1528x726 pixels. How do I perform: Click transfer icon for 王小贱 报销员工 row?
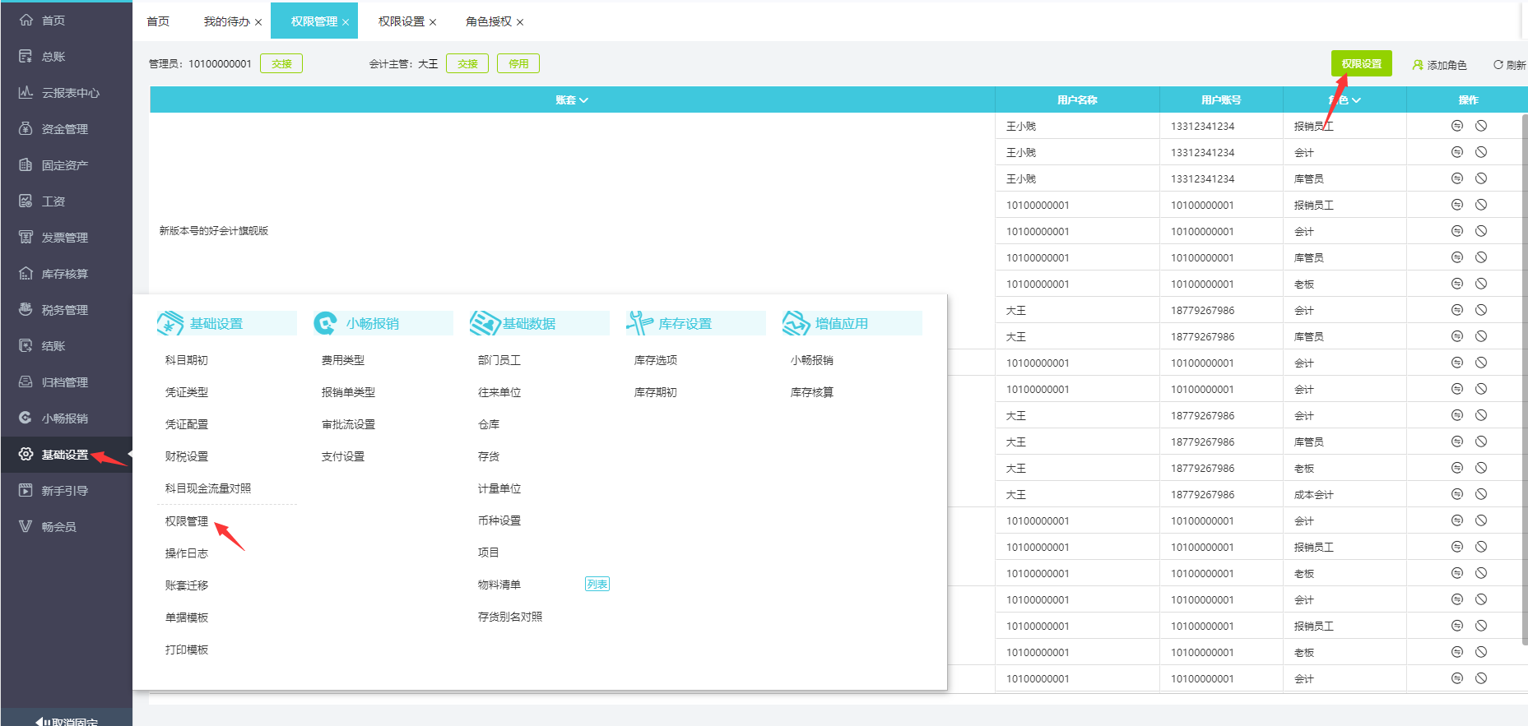[1456, 126]
